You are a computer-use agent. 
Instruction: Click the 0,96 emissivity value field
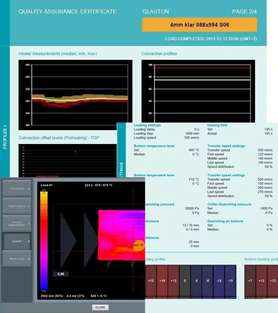61,274
